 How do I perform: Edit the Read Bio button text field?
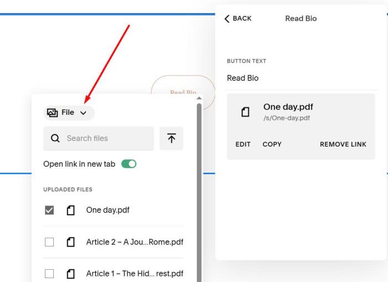pyautogui.click(x=302, y=78)
